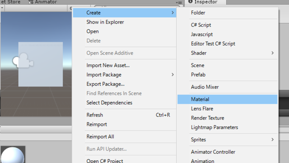
Task: Click the Sprites submenu arrow
Action: click(272, 139)
